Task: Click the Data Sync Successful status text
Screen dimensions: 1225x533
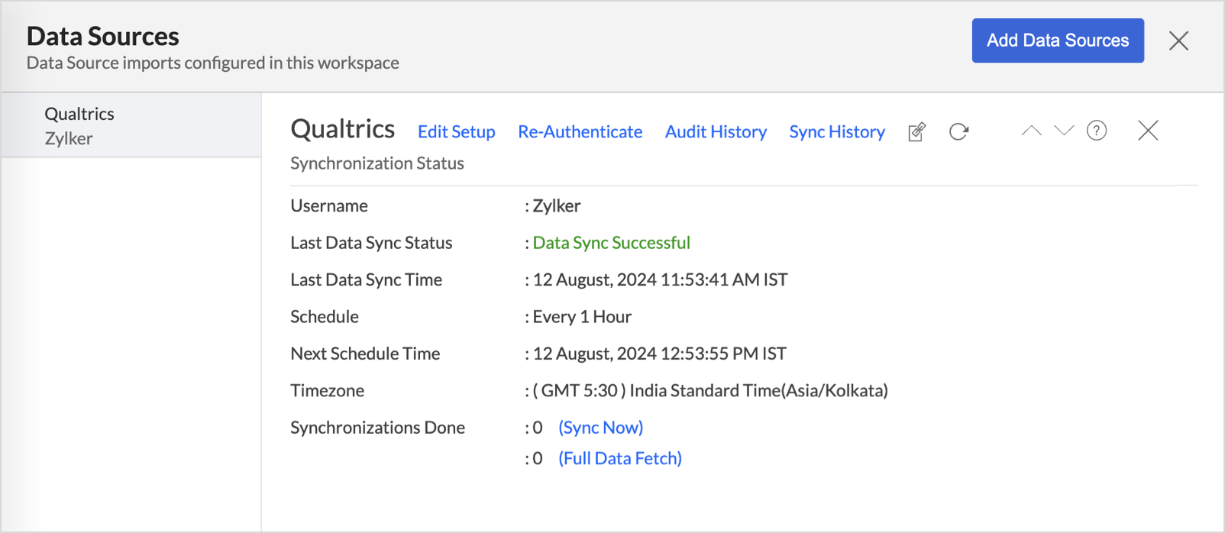Action: click(x=612, y=242)
